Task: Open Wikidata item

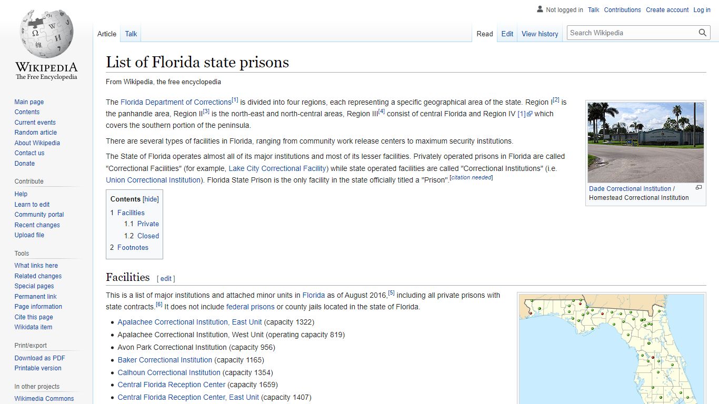Action: [x=33, y=327]
